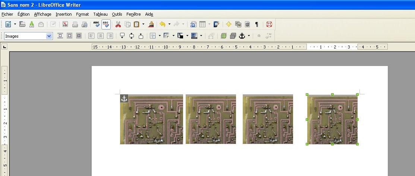Align the image left
The height and width of the screenshot is (176, 415).
coord(91,36)
